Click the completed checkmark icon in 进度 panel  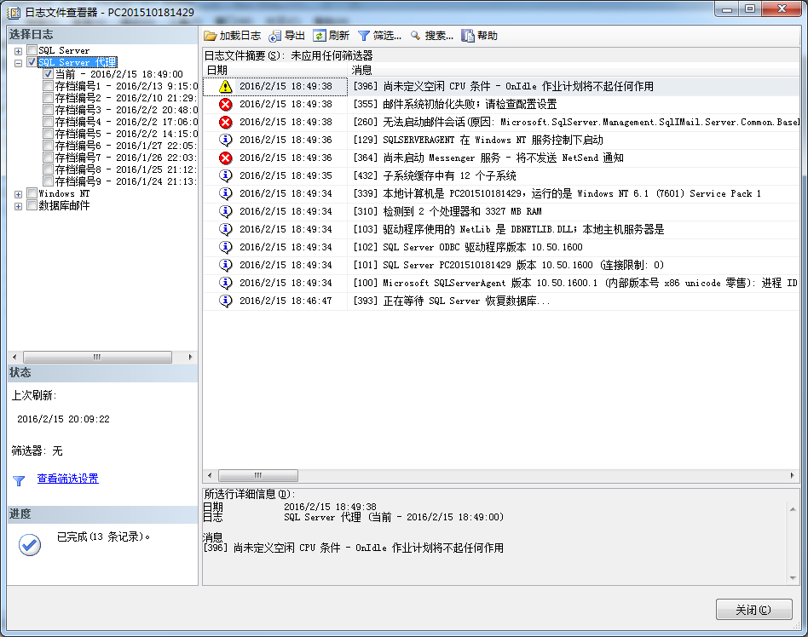pos(29,545)
